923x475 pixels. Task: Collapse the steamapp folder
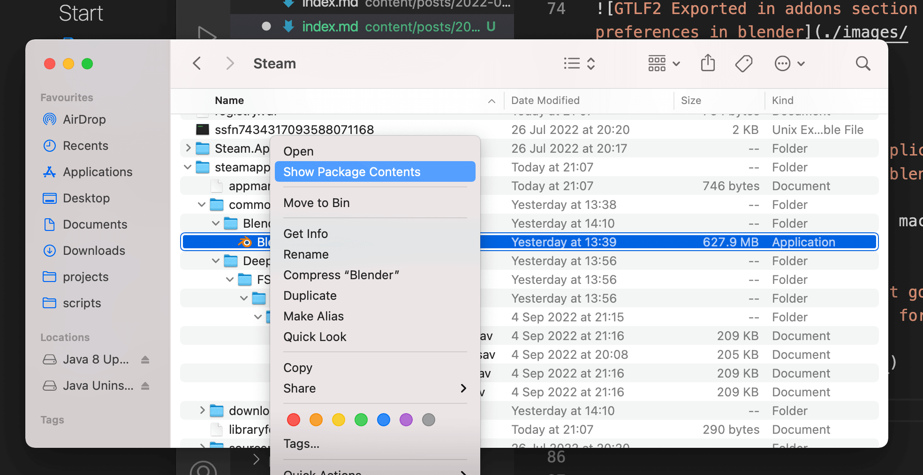click(188, 167)
